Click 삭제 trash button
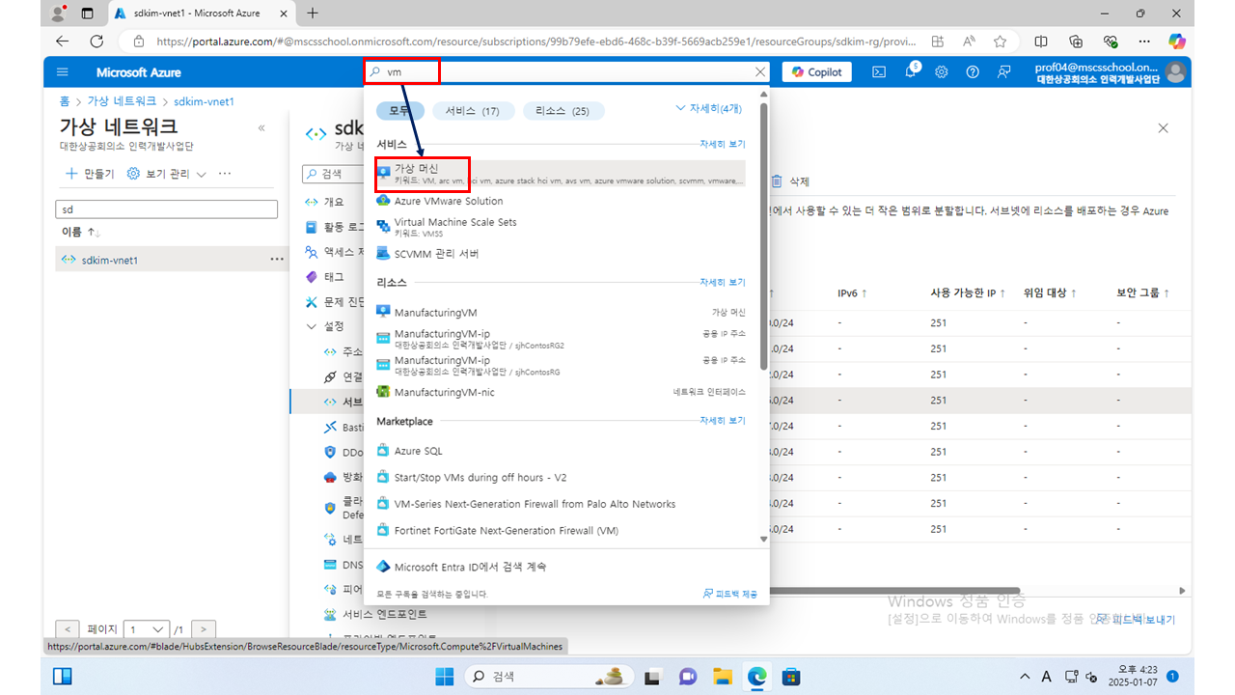This screenshot has width=1235, height=695. point(789,181)
